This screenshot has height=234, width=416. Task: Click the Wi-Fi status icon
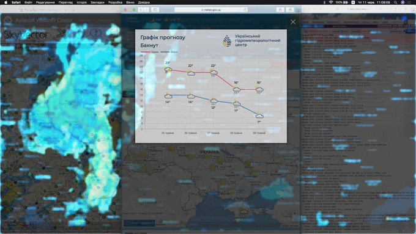tap(330, 2)
